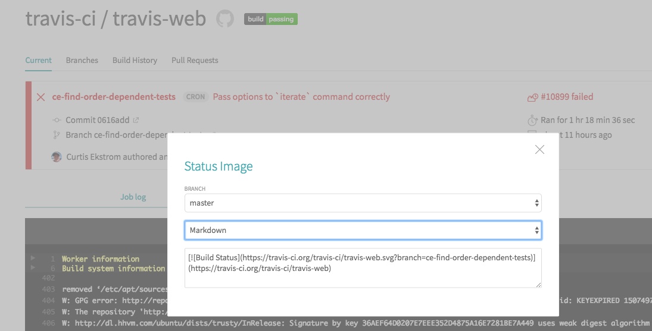Click the red failed X icon

(x=40, y=97)
